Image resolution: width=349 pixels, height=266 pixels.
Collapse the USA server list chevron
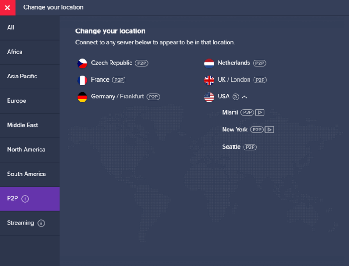tap(244, 97)
